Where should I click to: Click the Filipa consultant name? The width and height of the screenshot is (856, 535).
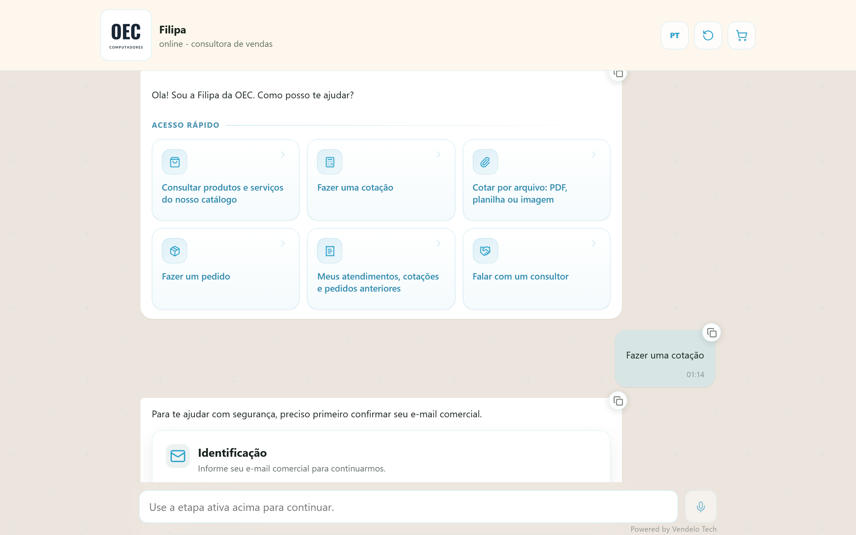pyautogui.click(x=173, y=30)
